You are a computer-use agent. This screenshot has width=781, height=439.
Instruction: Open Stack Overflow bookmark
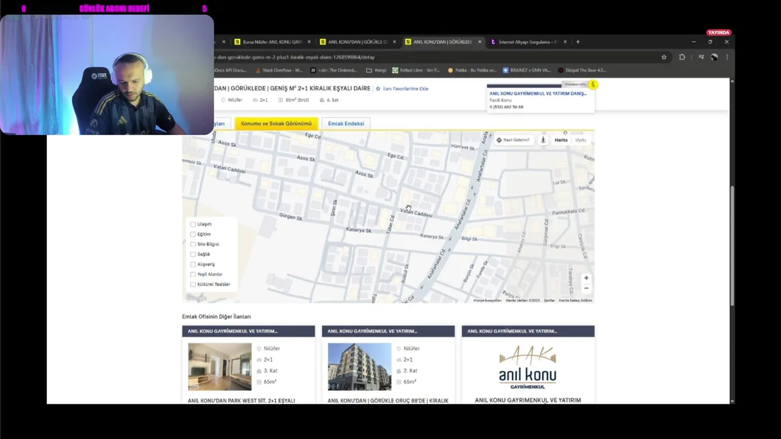(278, 70)
